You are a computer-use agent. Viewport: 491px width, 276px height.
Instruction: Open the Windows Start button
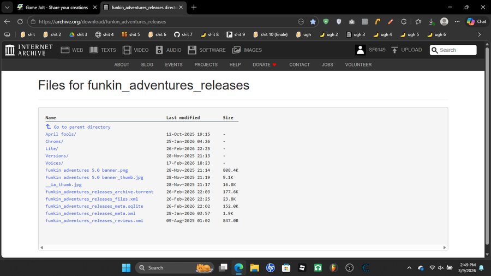tap(126, 268)
